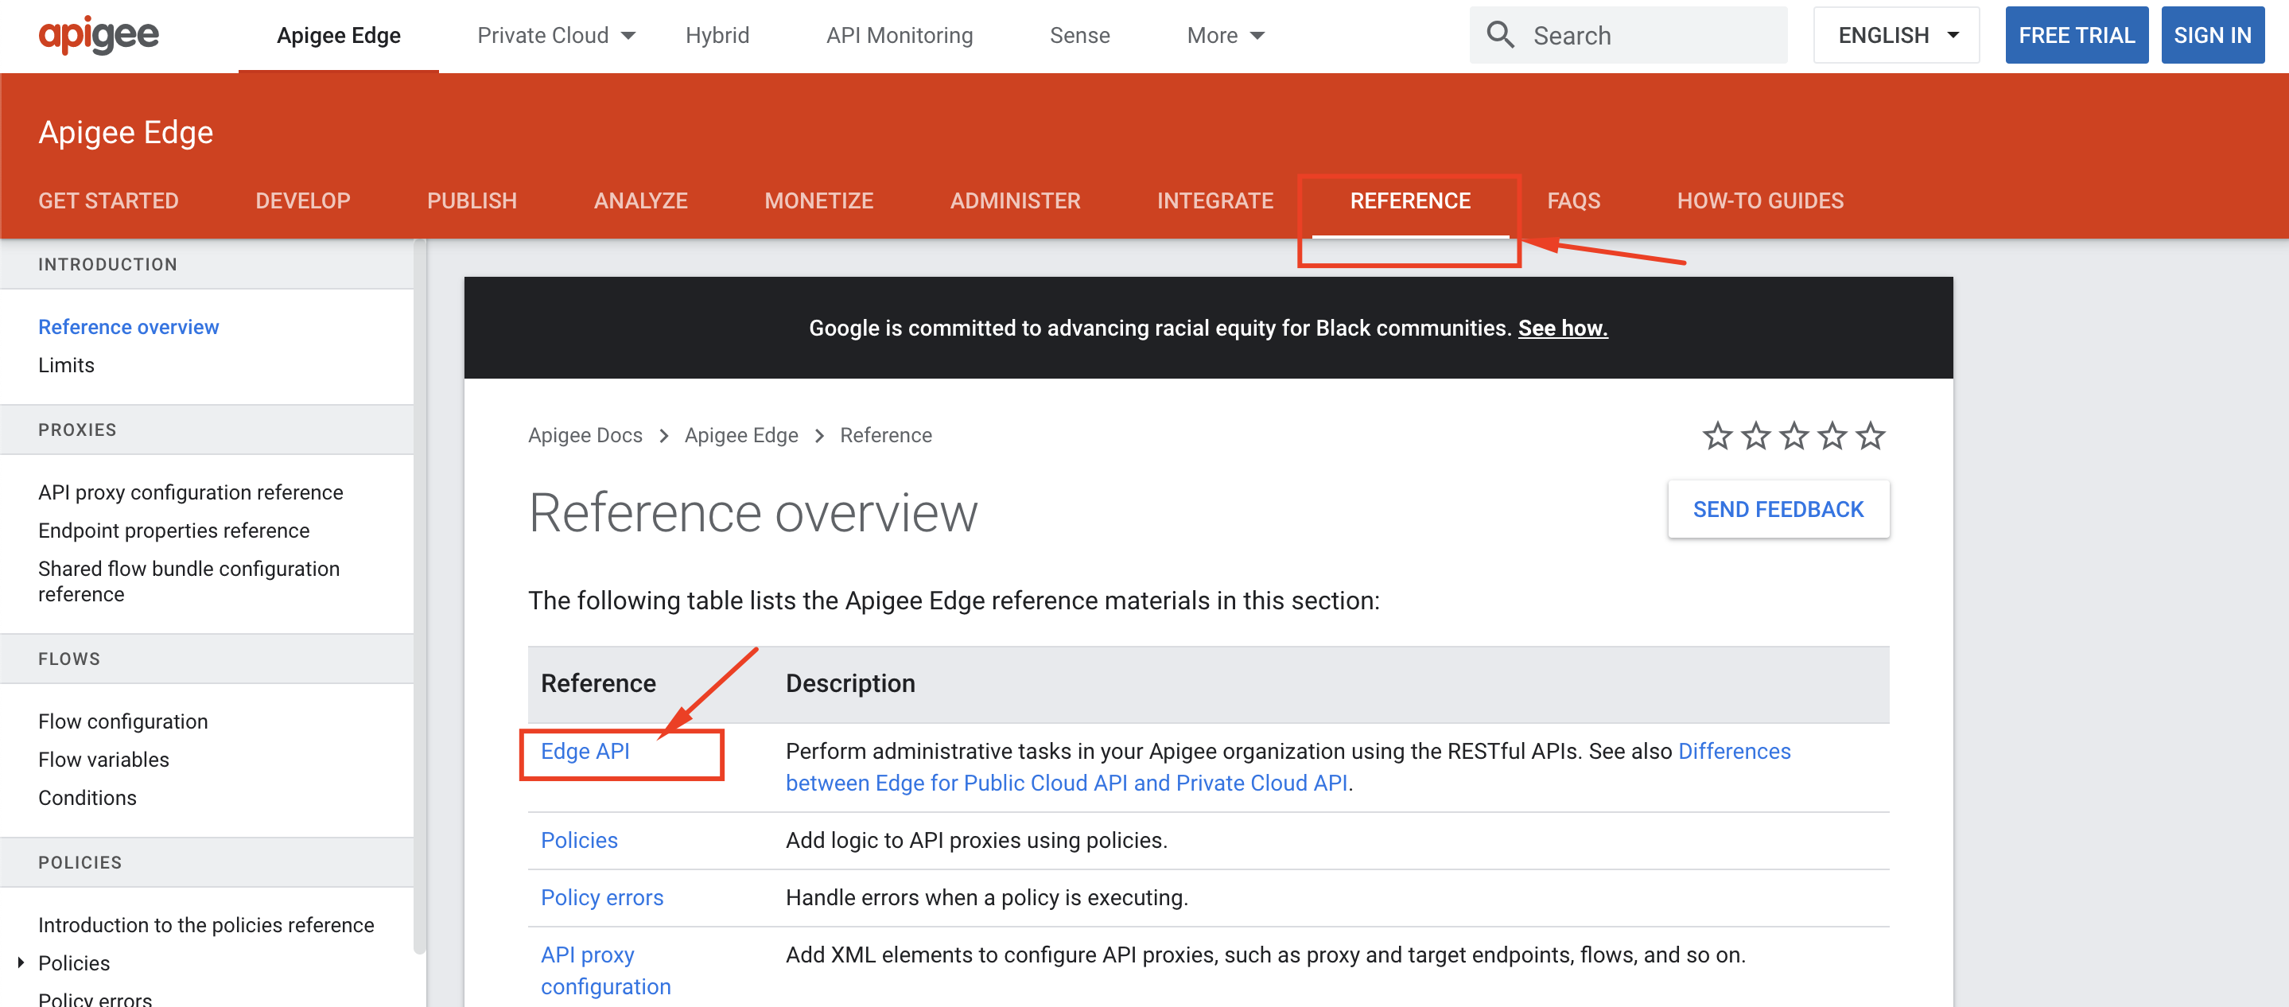The height and width of the screenshot is (1007, 2289).
Task: Select Reference overview in the sidebar
Action: pos(128,327)
